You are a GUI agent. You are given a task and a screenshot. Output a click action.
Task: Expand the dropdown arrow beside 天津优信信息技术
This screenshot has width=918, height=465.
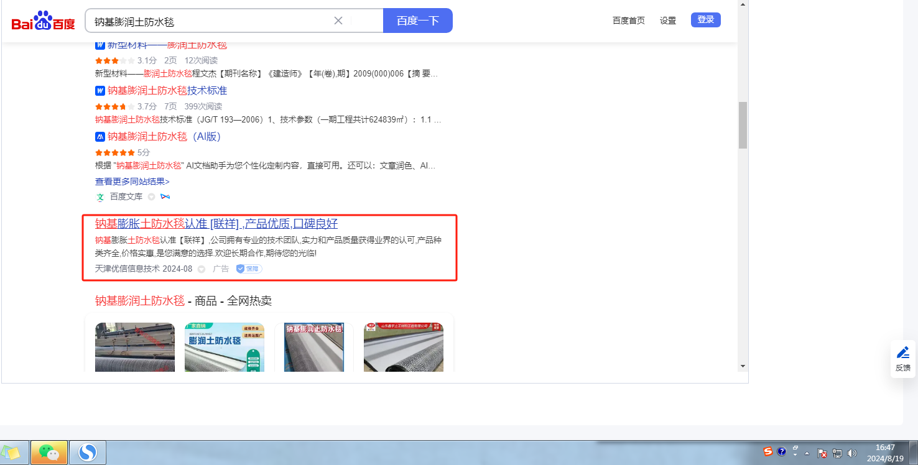coord(202,269)
